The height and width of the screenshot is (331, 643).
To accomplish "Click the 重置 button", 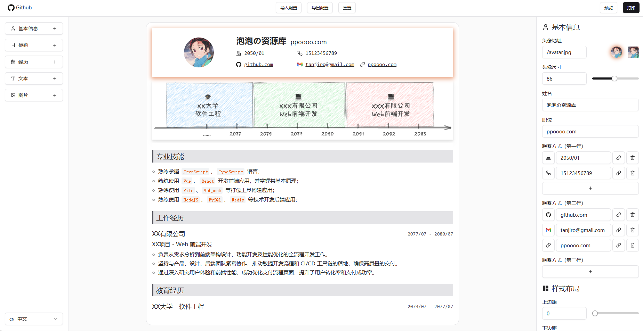I will tap(347, 8).
